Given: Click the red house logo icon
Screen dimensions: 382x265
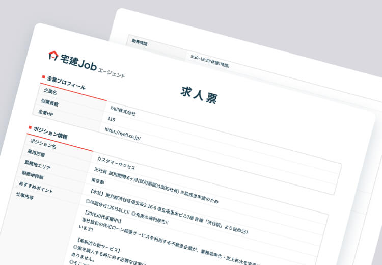Looking at the screenshot, I should 53,55.
